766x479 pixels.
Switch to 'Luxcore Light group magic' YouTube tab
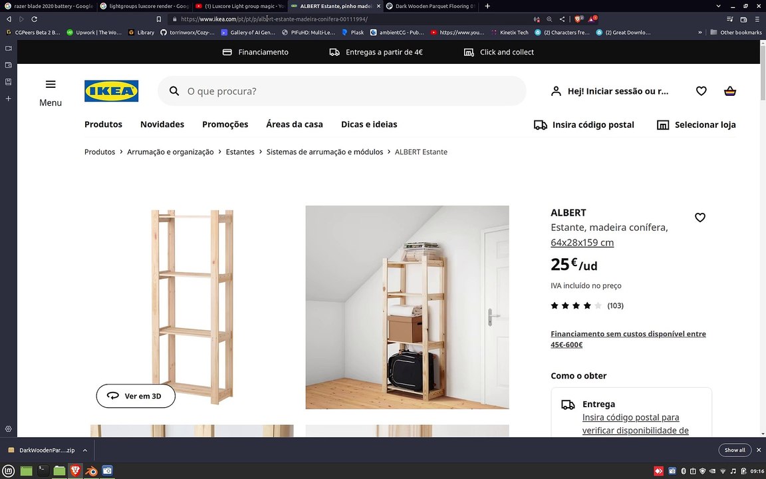click(x=240, y=6)
